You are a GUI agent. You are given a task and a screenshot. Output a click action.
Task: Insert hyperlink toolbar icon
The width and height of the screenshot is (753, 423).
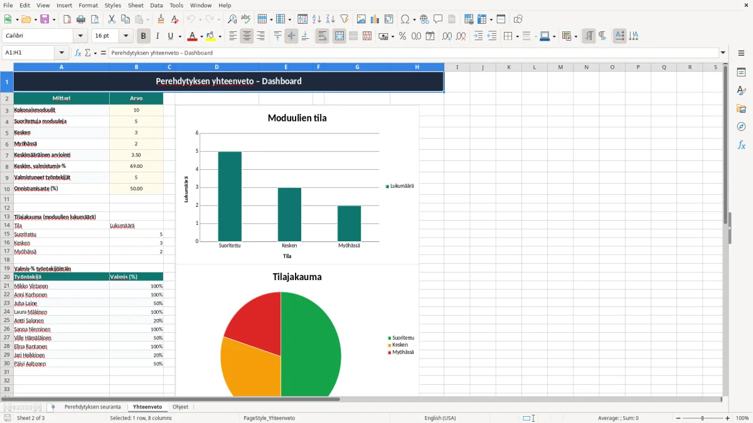click(x=424, y=19)
